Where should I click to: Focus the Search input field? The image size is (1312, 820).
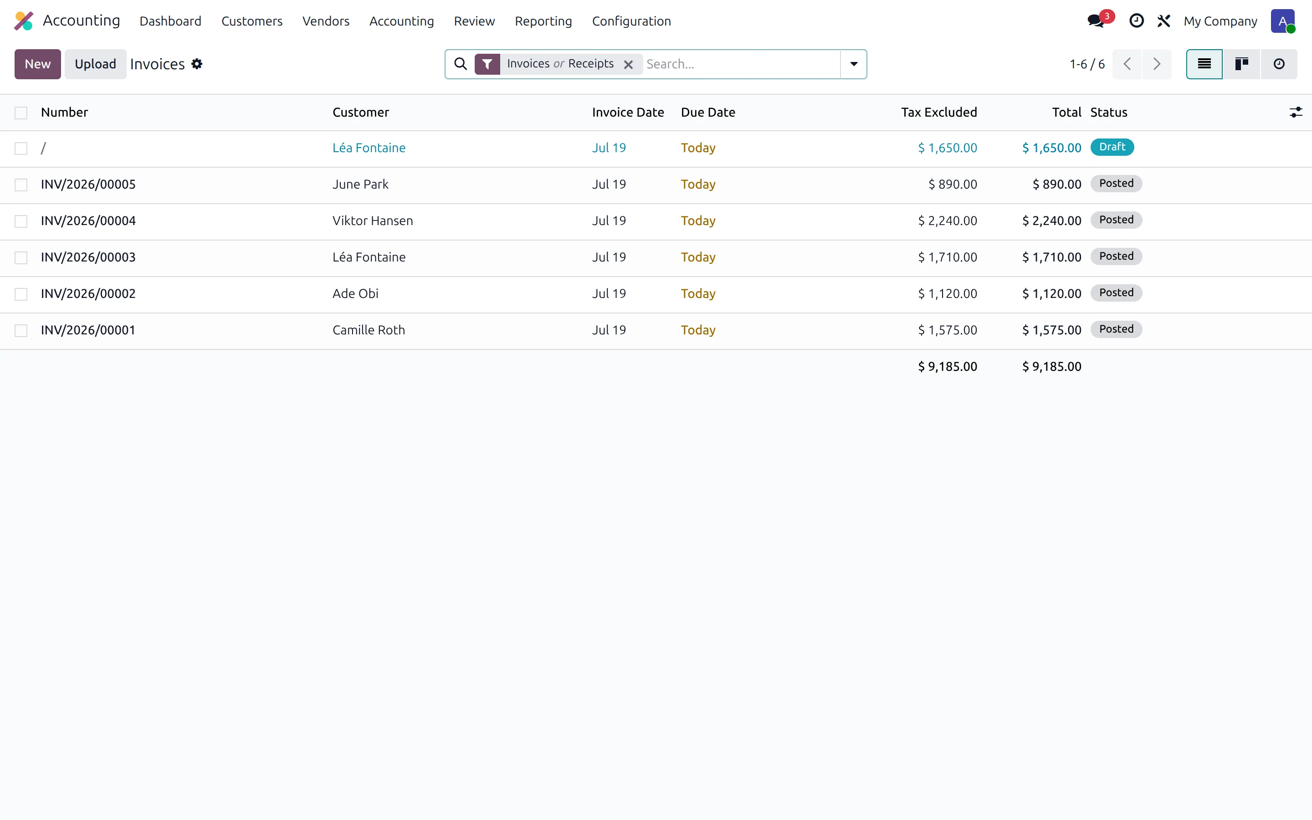(x=741, y=64)
